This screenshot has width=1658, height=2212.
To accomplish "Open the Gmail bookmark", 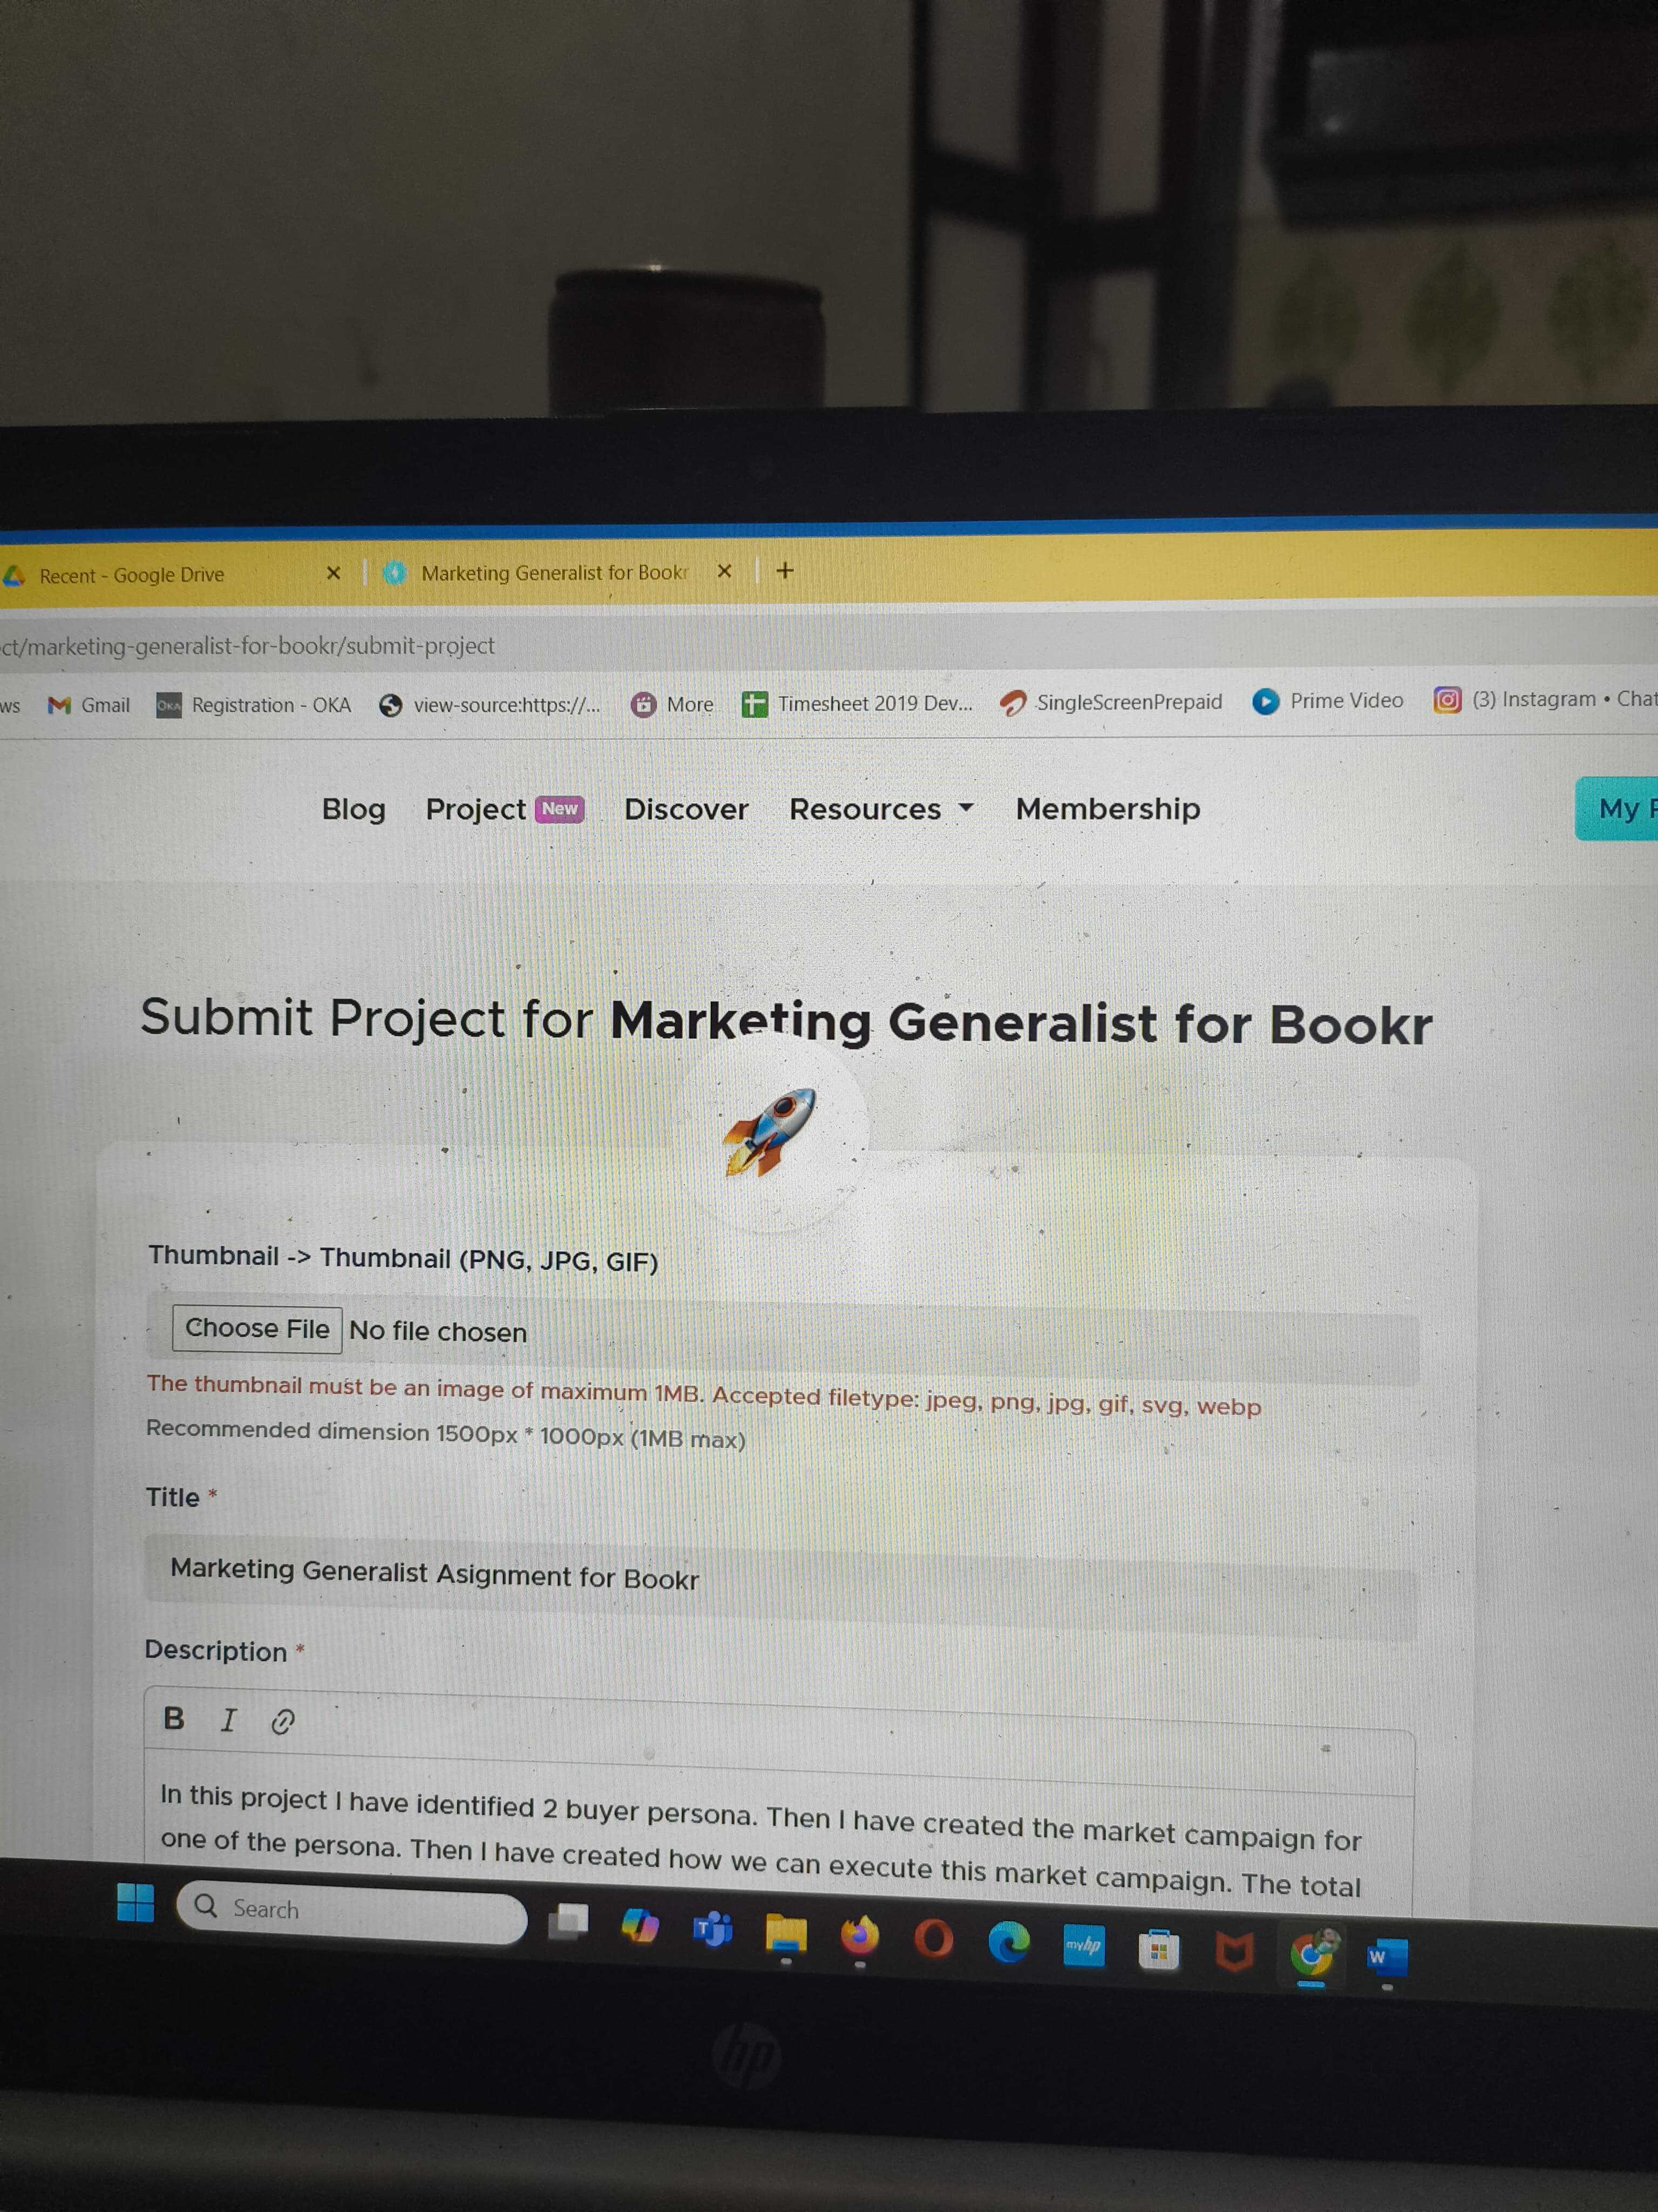I will pos(90,705).
